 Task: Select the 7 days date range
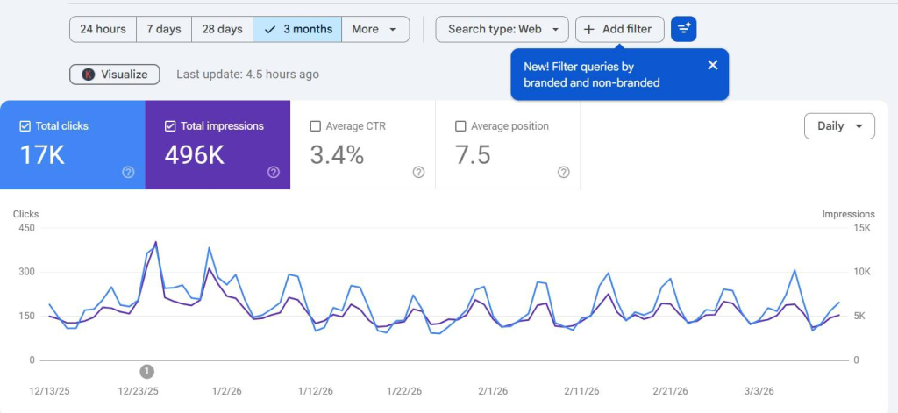164,29
